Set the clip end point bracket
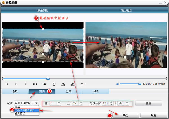 tap(25, 84)
